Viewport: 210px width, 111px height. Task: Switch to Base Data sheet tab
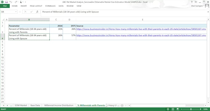click(x=35, y=105)
